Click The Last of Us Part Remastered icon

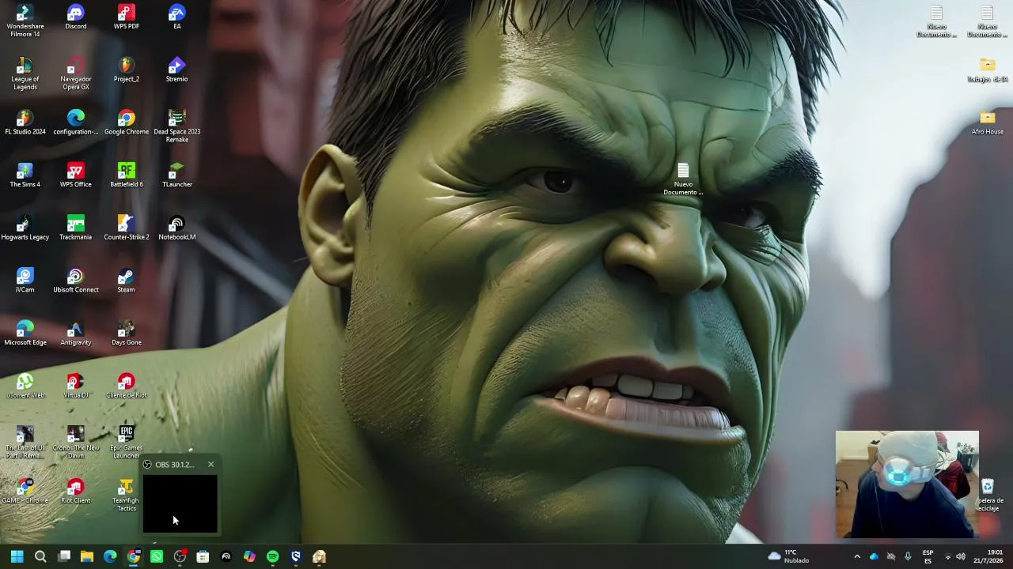(25, 443)
